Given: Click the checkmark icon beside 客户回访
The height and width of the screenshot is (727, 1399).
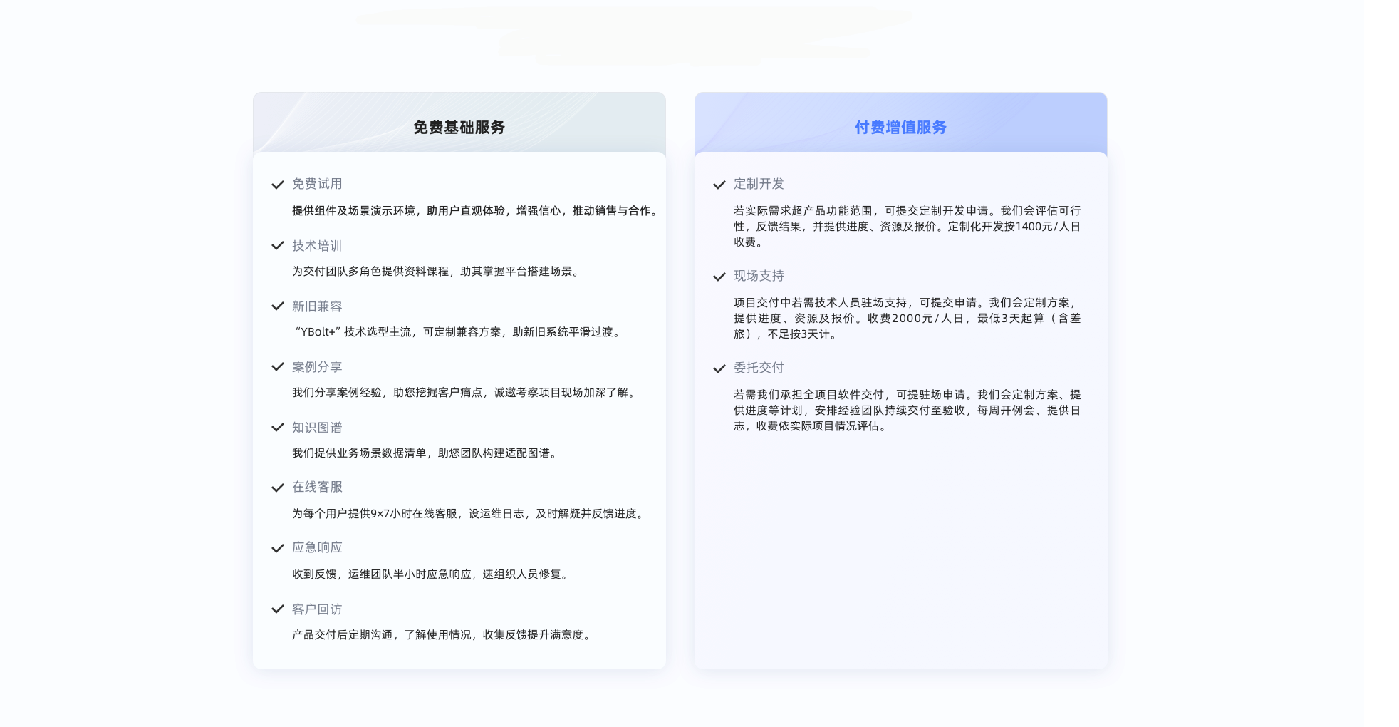Looking at the screenshot, I should tap(278, 609).
